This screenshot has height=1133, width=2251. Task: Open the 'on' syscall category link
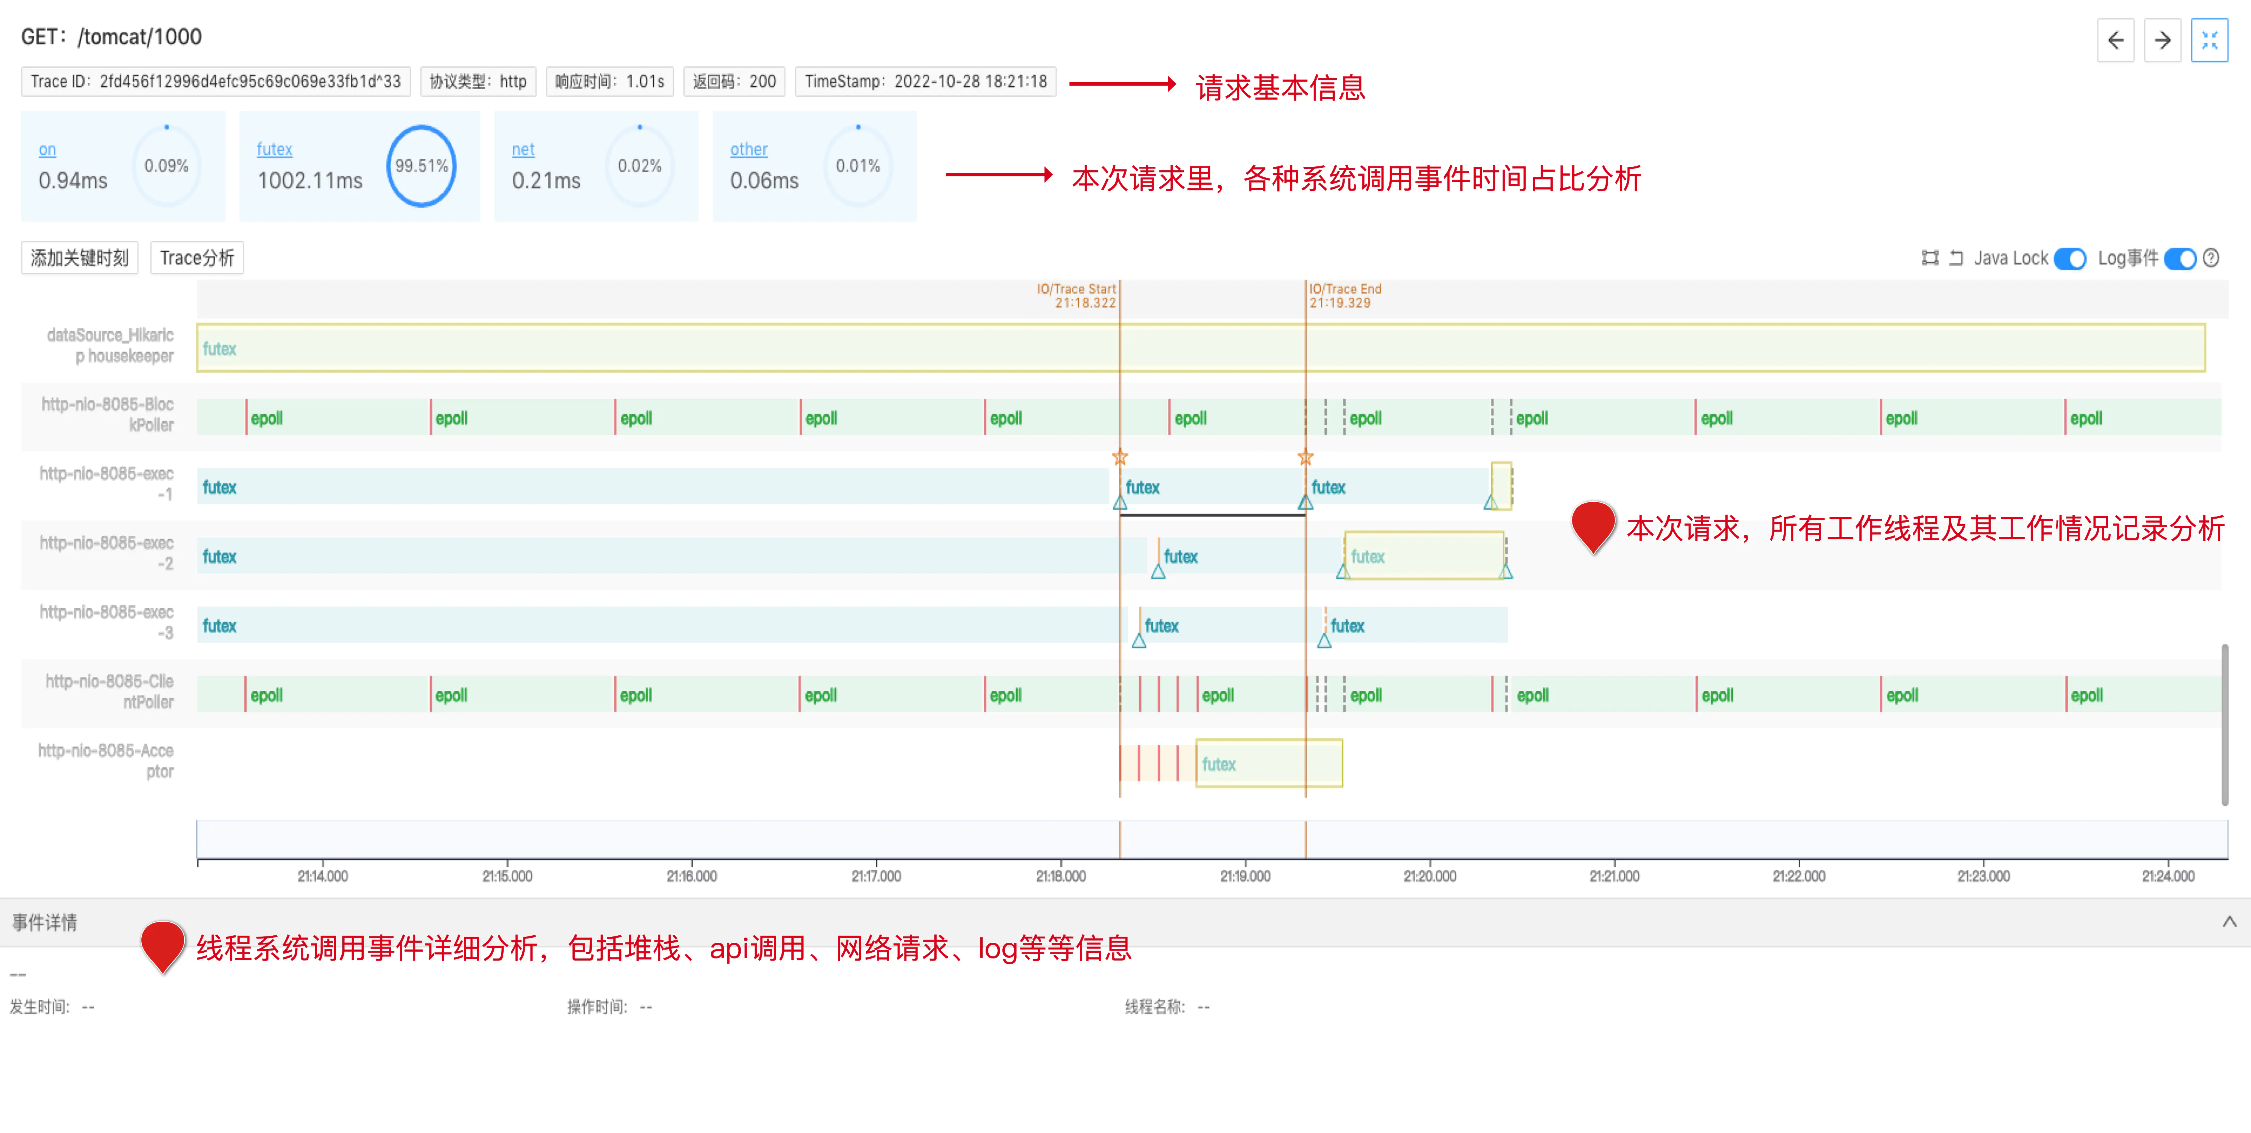pyautogui.click(x=47, y=149)
